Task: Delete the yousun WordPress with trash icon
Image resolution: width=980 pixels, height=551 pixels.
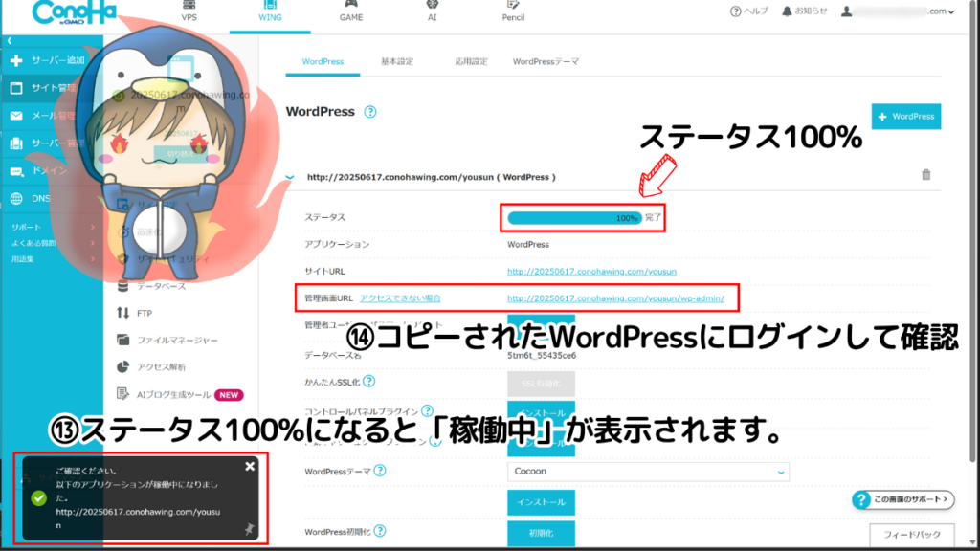Action: pyautogui.click(x=926, y=175)
